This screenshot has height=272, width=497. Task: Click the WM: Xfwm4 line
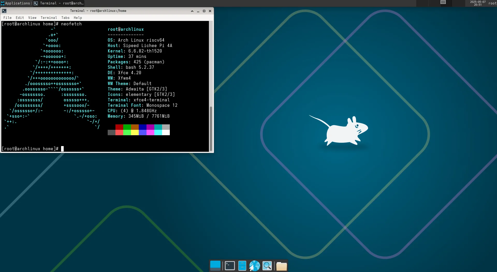click(x=119, y=78)
